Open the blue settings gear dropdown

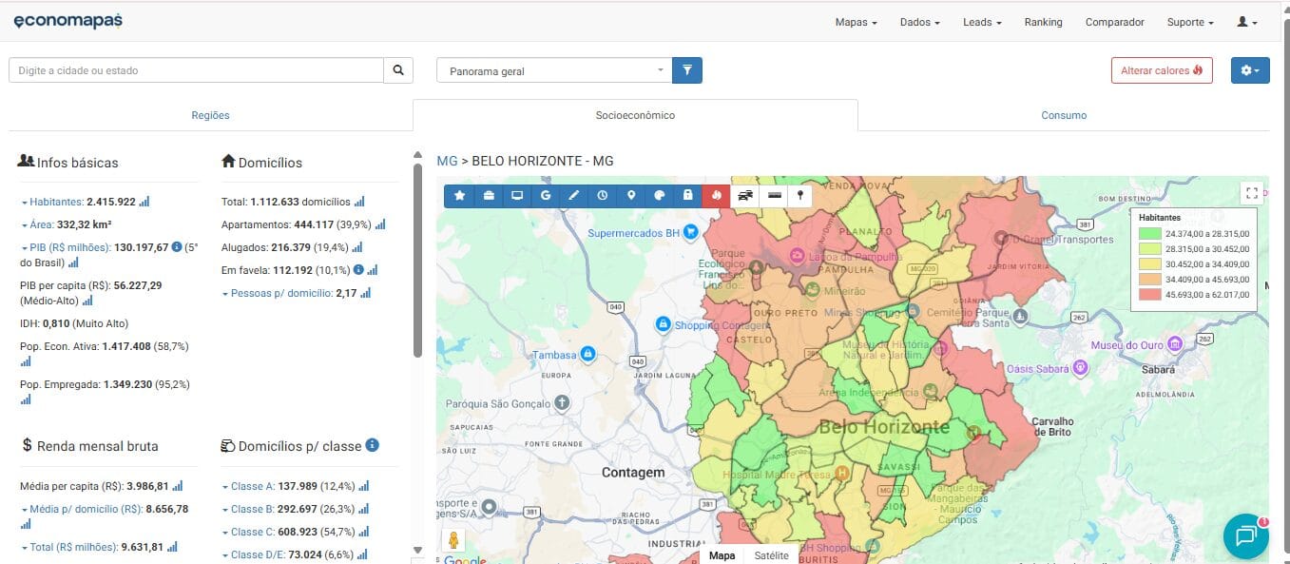click(1250, 70)
